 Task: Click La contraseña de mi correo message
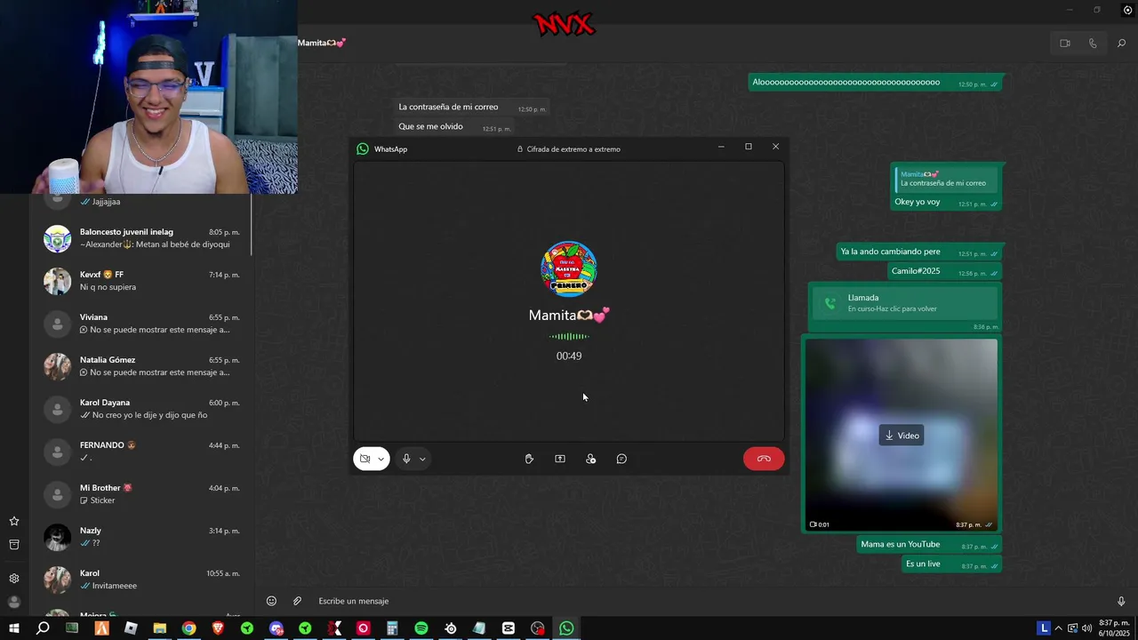click(x=471, y=108)
